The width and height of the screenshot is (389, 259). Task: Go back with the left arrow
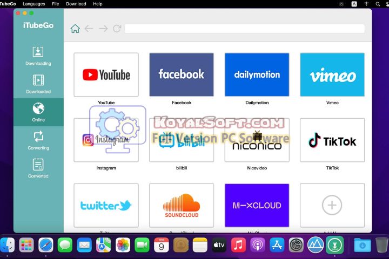89,29
